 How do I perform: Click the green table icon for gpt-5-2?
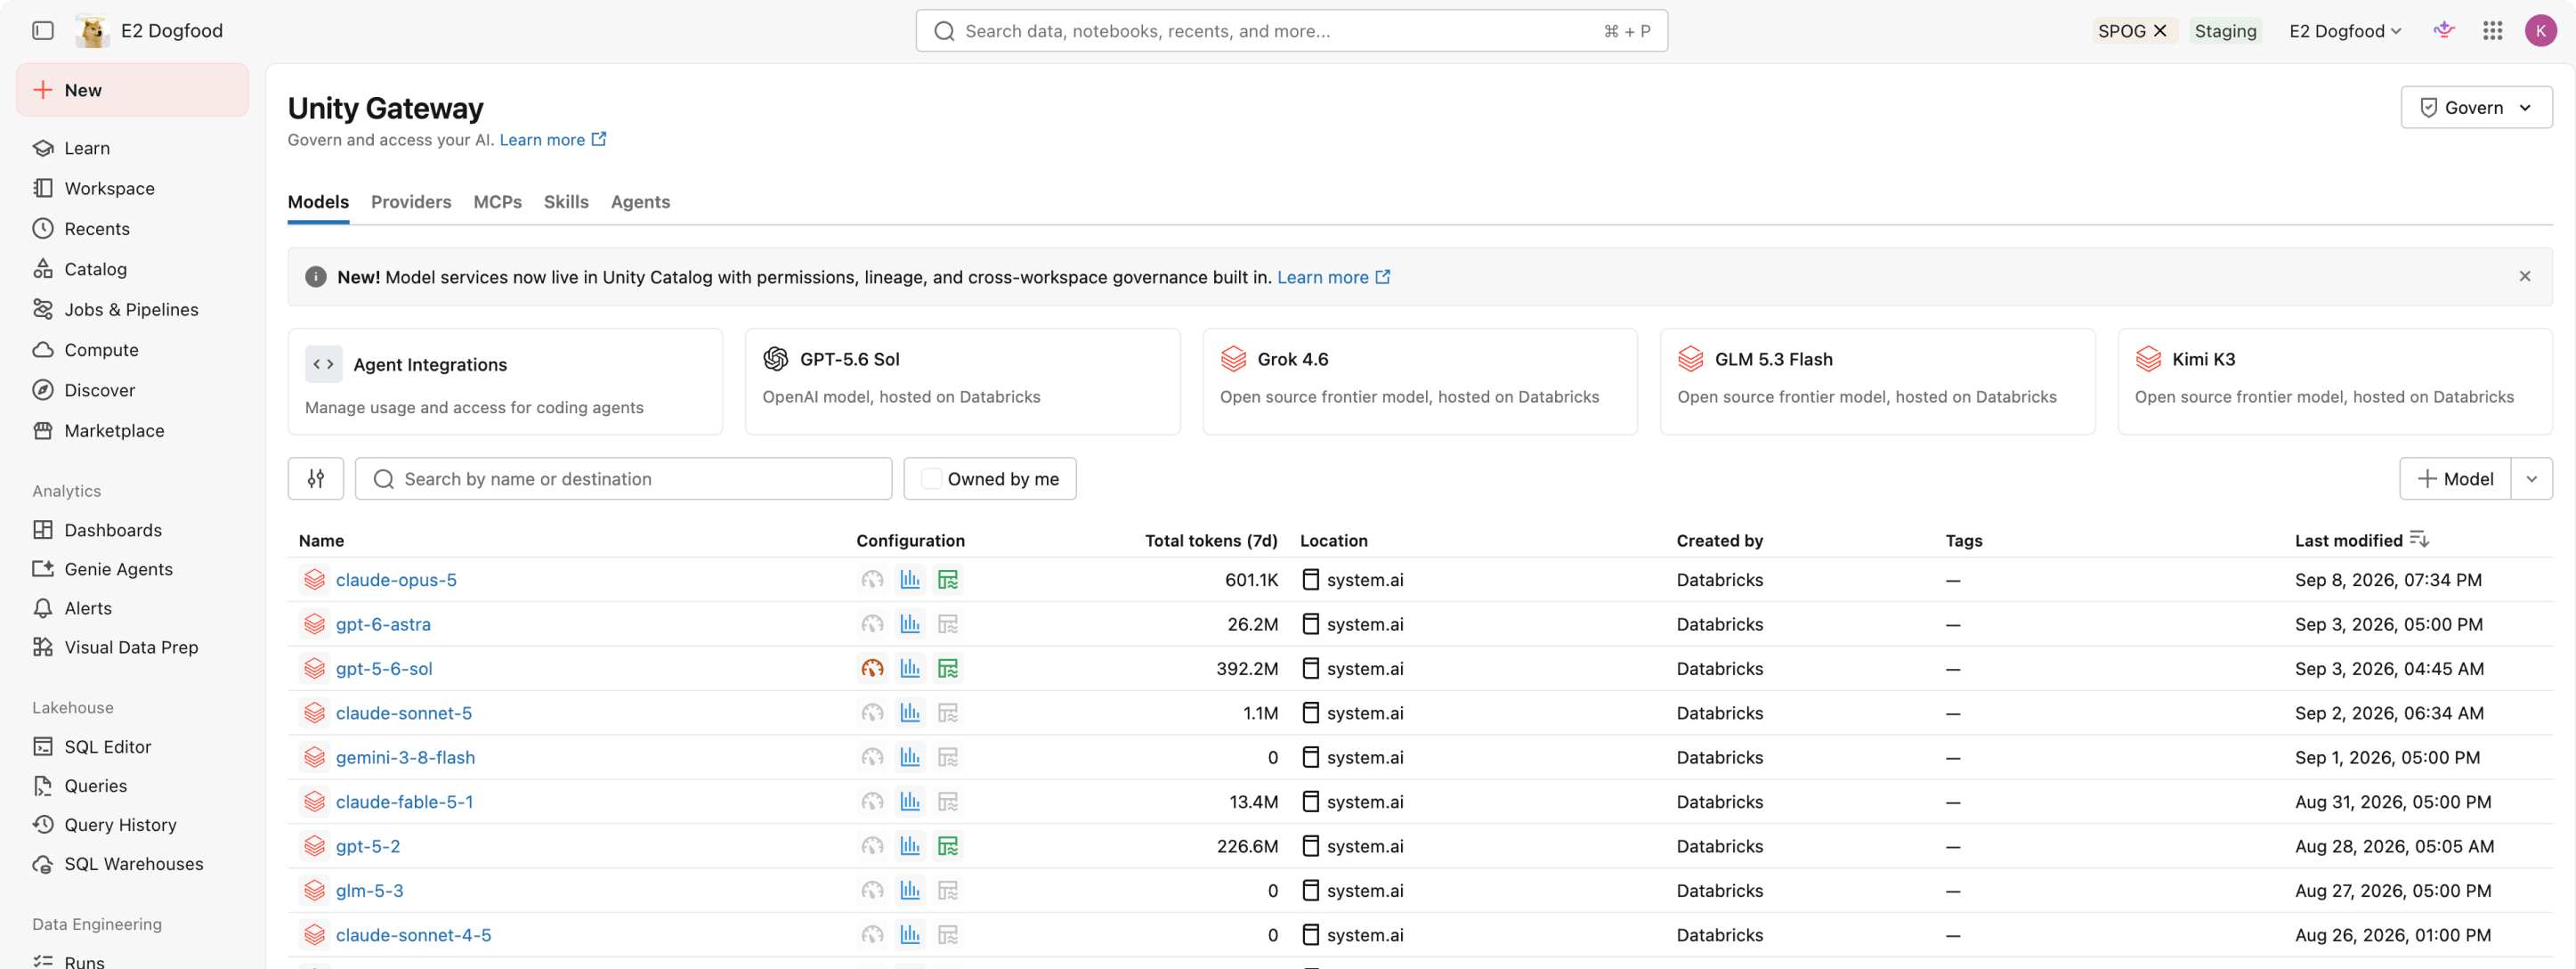948,846
